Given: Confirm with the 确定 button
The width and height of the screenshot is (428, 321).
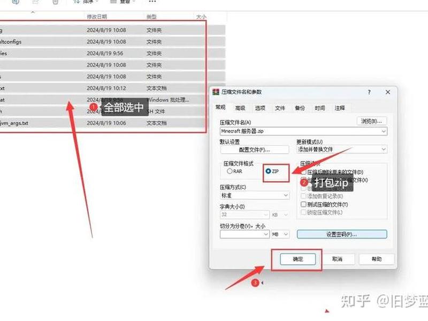Looking at the screenshot, I should tap(298, 259).
